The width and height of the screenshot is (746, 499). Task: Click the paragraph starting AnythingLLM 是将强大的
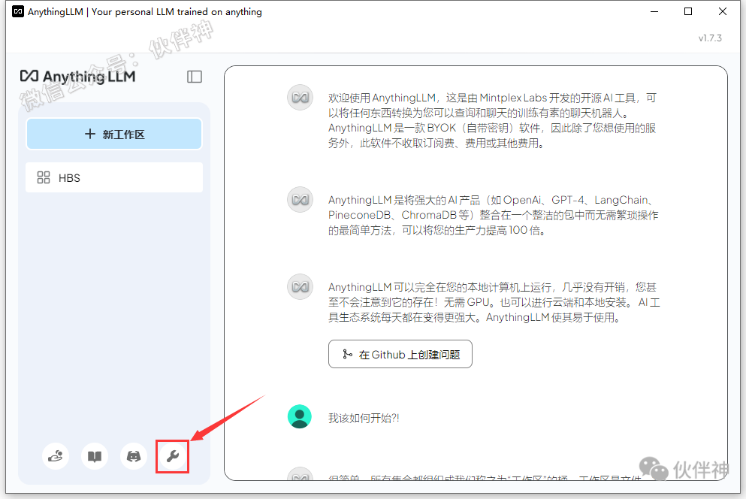494,215
